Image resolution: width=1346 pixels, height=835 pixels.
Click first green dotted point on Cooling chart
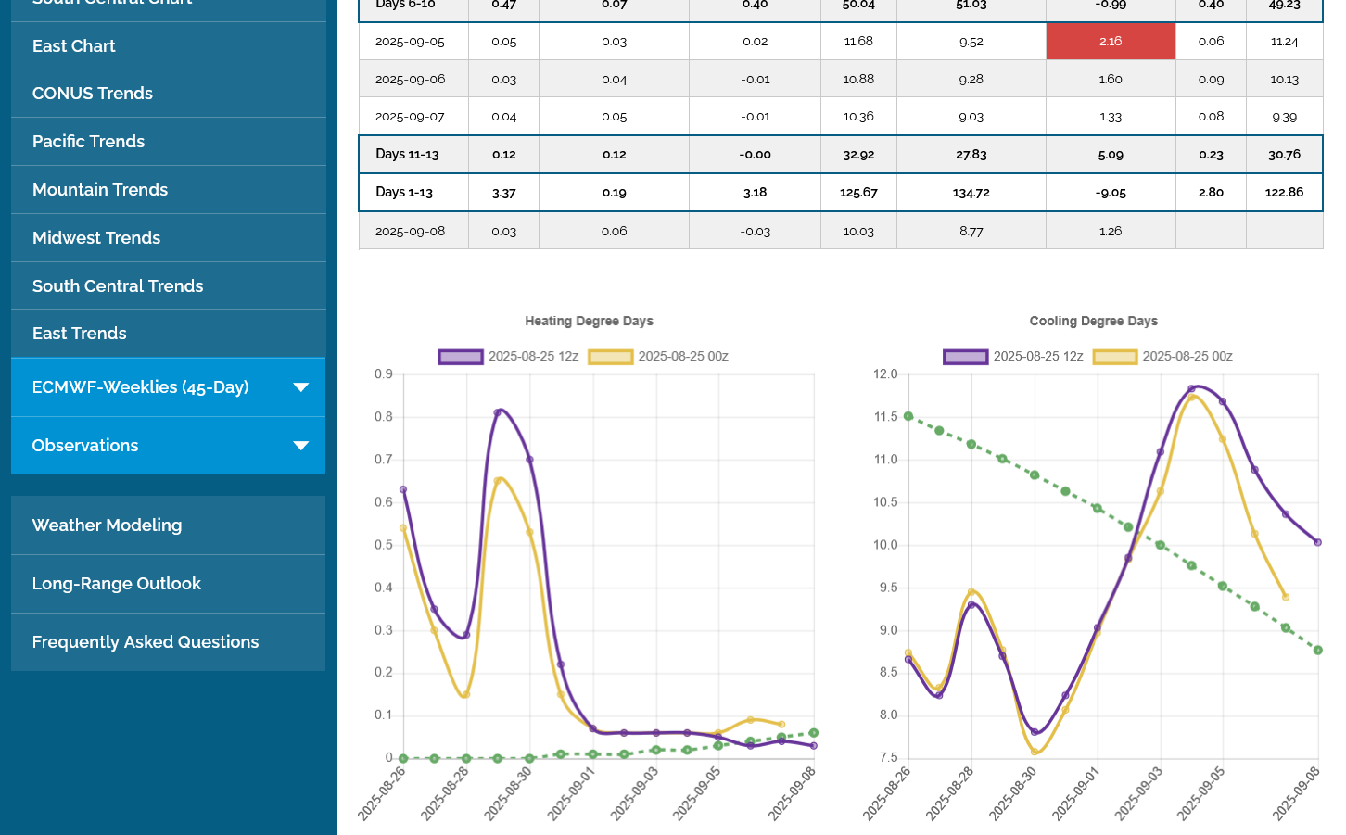coord(908,416)
